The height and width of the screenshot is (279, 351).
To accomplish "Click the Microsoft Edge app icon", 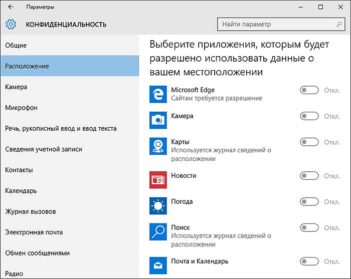I will point(158,94).
